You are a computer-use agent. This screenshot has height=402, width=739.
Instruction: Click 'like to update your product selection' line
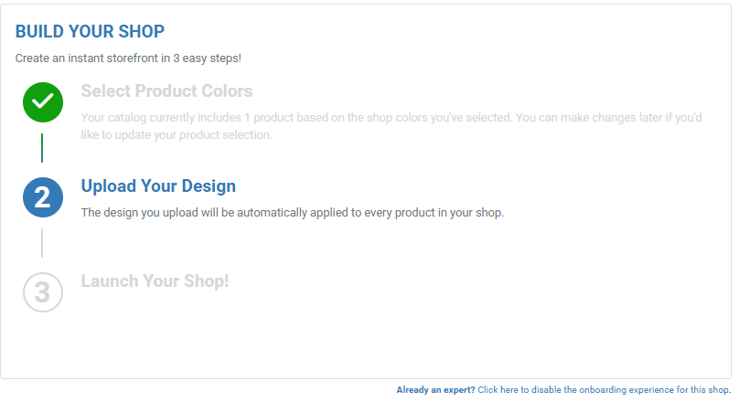click(177, 135)
